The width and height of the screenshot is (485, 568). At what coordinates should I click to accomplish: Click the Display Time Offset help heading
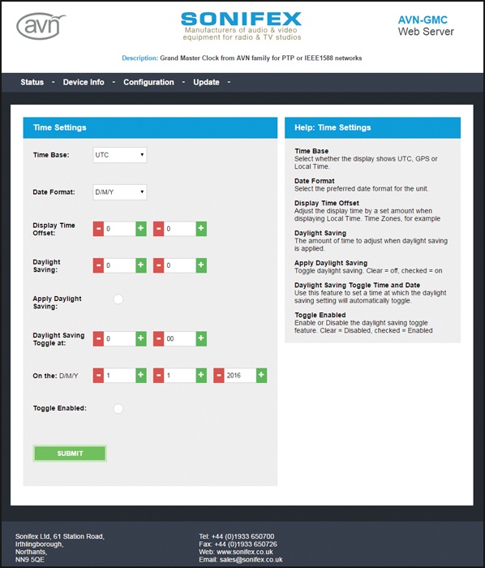click(327, 203)
